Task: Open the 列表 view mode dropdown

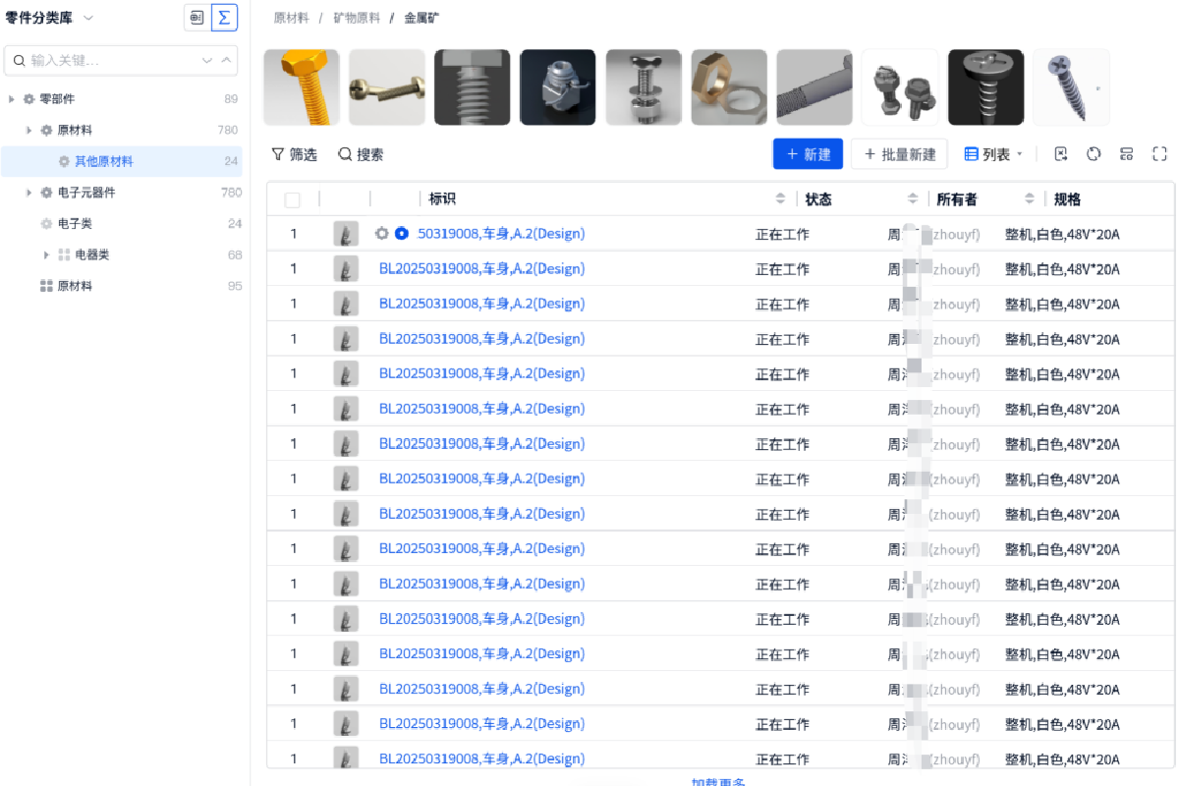Action: point(993,154)
